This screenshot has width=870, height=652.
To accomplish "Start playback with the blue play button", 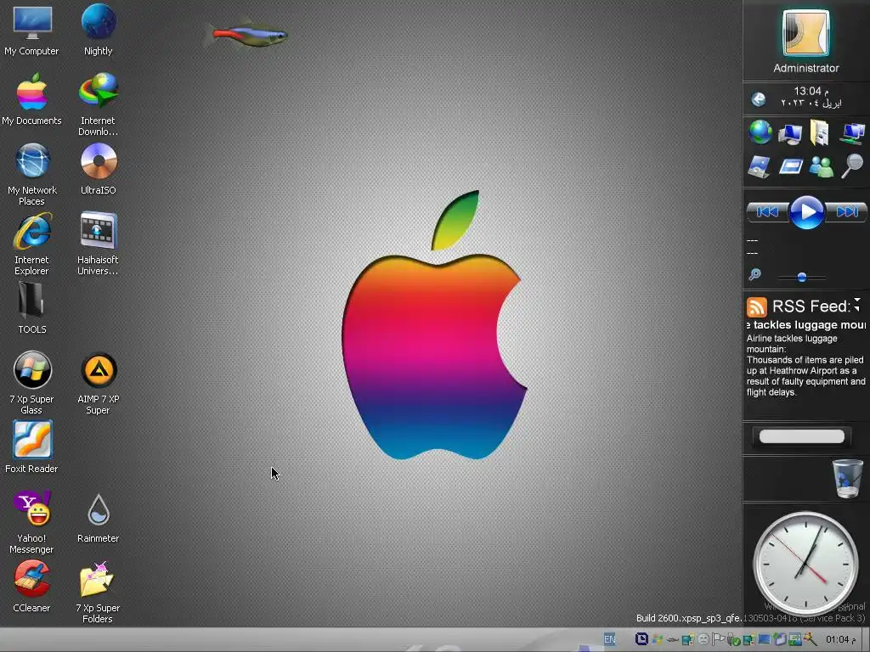I will point(807,211).
